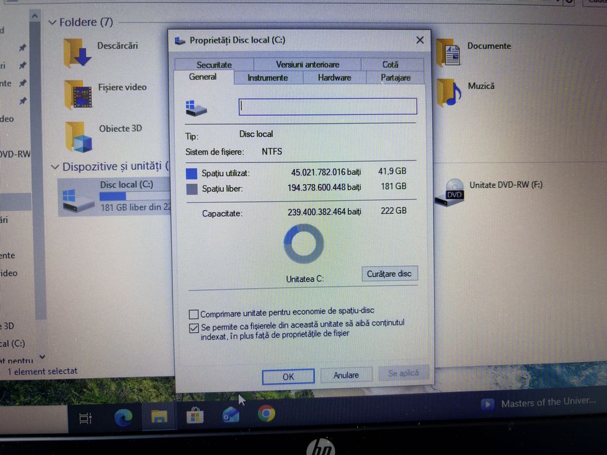Select the Disc local (C:) drive icon

pos(78,200)
